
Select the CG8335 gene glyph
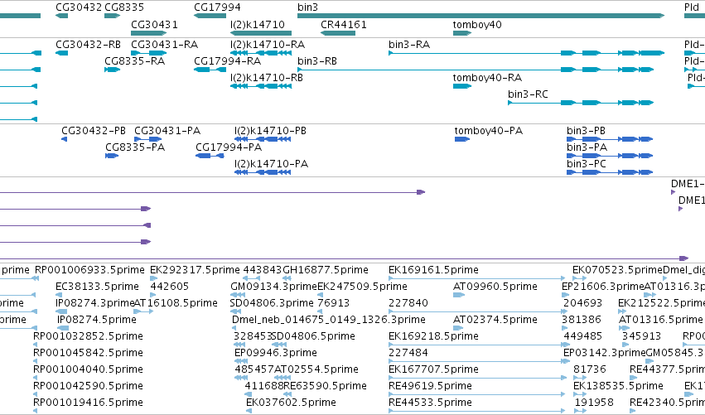point(113,16)
